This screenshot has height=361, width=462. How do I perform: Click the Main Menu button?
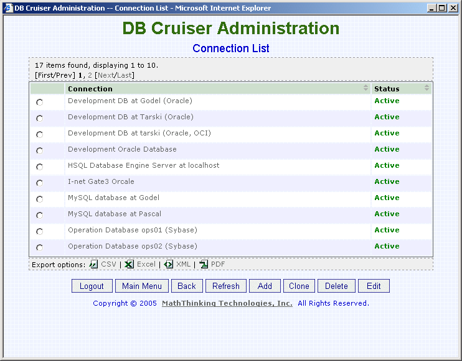point(142,286)
